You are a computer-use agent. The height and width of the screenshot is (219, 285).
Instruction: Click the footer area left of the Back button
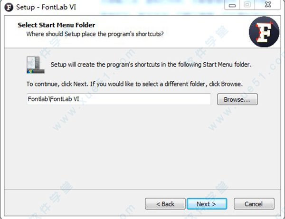click(x=75, y=203)
